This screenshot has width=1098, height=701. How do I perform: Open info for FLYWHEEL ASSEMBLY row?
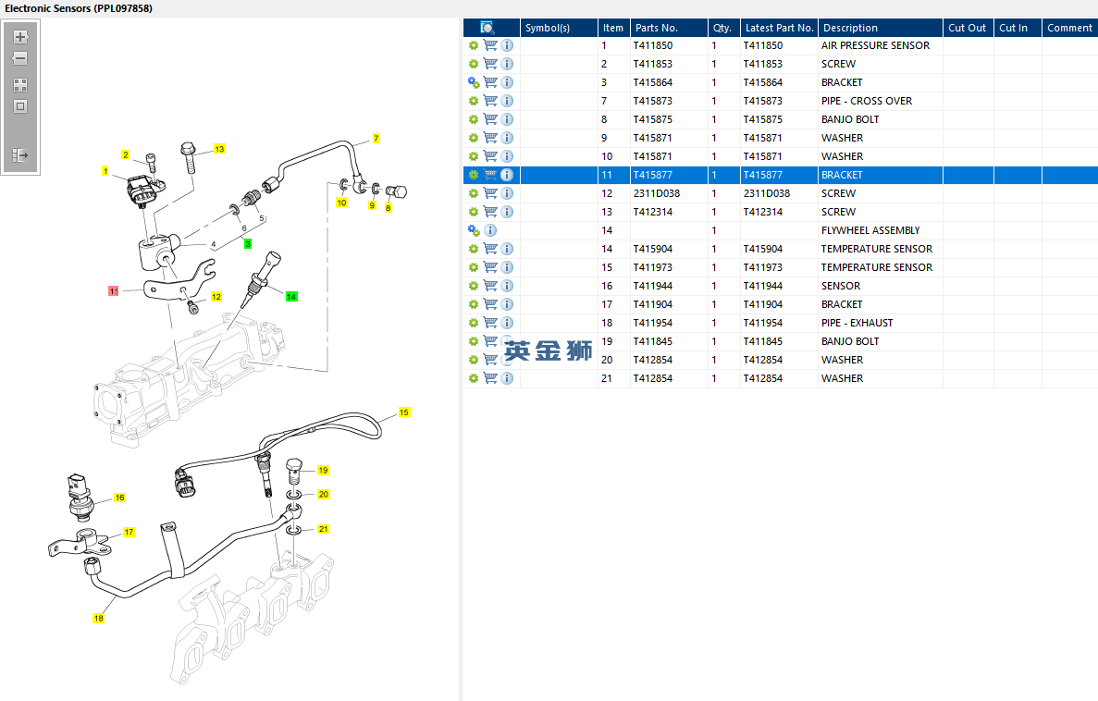tap(490, 230)
